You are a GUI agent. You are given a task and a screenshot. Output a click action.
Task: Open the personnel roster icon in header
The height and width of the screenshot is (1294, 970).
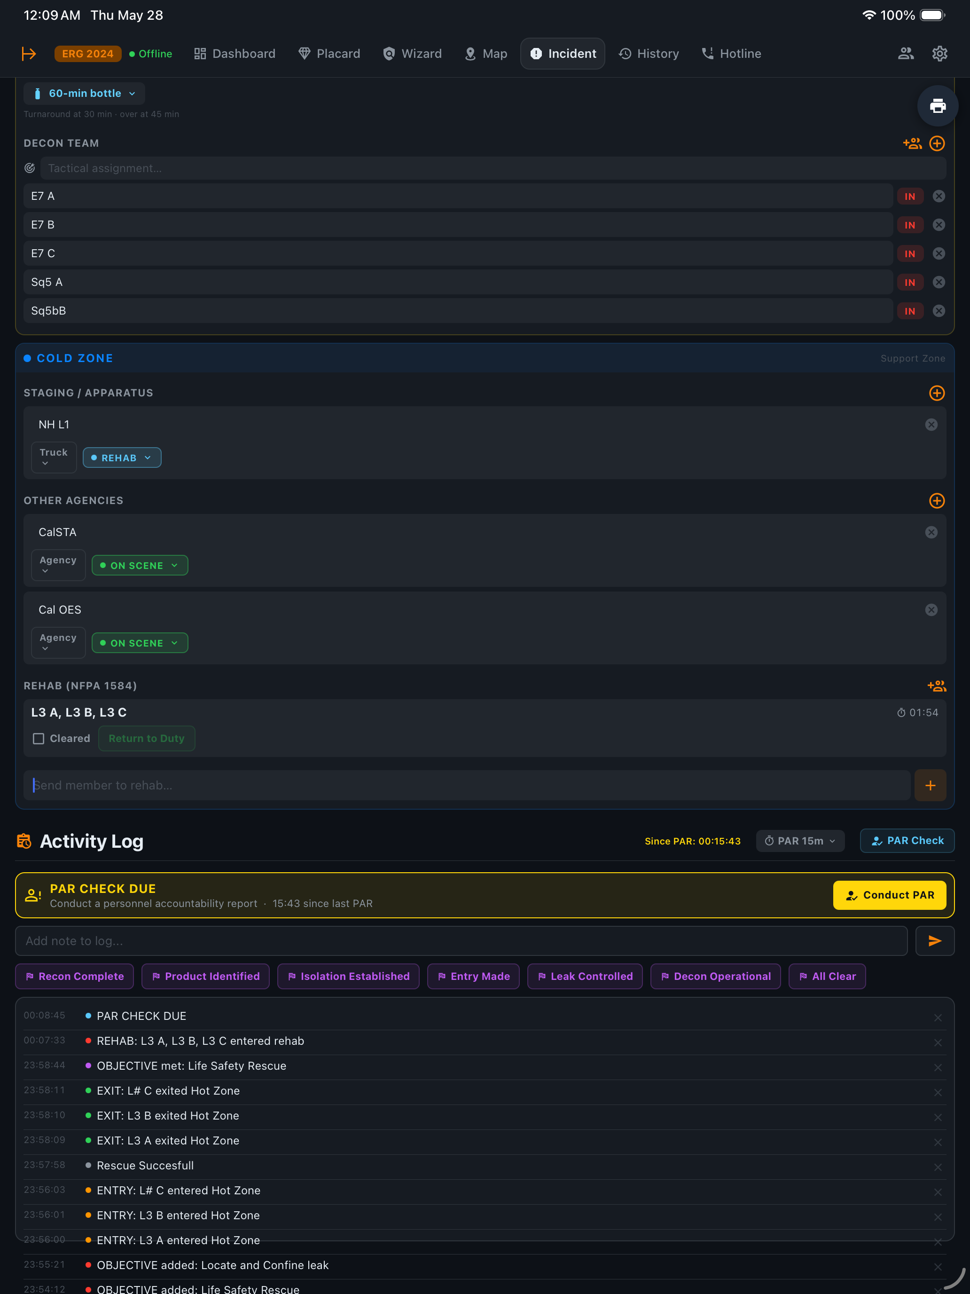click(906, 54)
